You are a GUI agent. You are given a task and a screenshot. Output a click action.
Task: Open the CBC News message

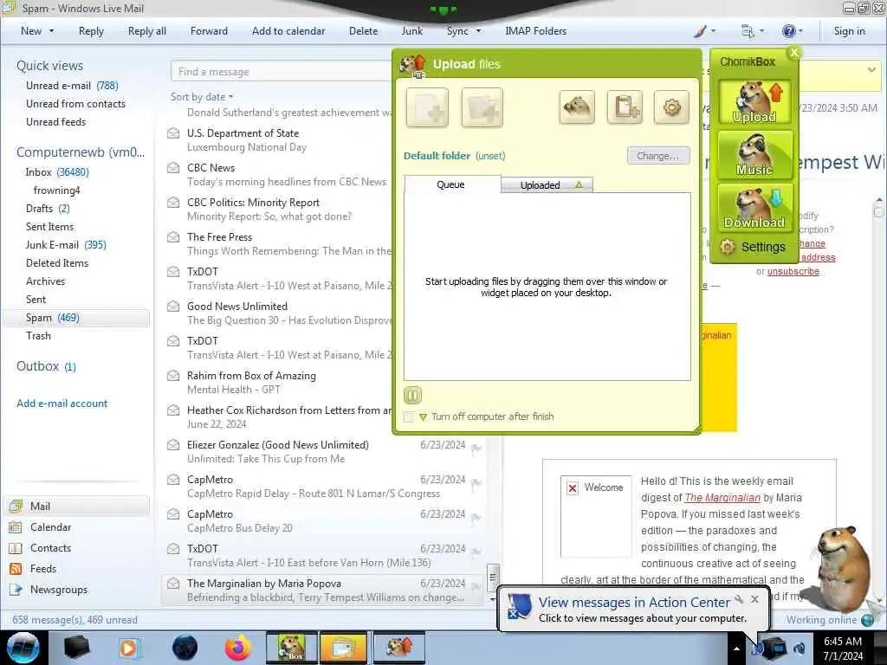[277, 175]
